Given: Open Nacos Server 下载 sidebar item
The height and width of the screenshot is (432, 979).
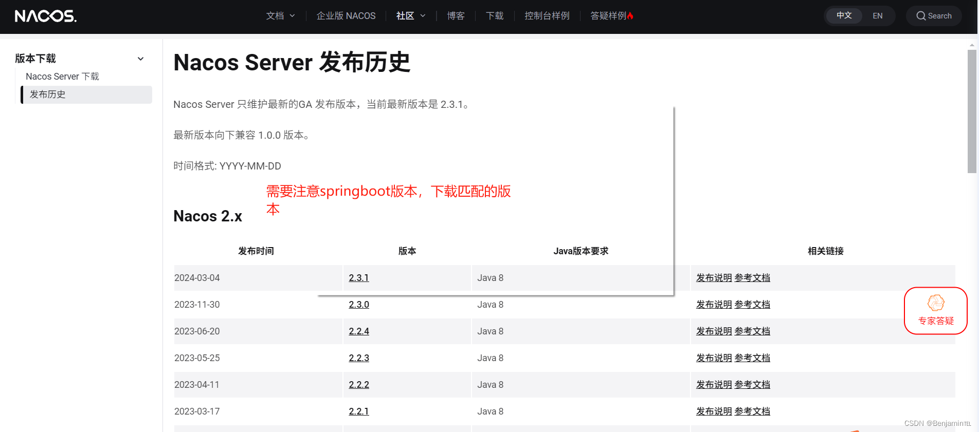Looking at the screenshot, I should tap(62, 77).
